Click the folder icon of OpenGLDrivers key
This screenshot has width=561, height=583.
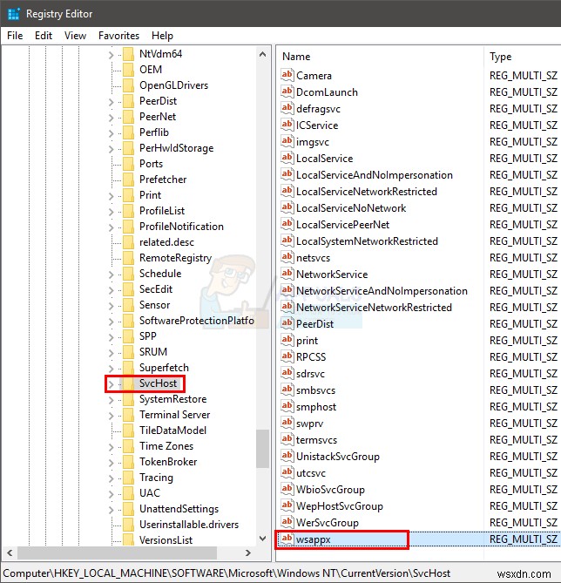(129, 85)
